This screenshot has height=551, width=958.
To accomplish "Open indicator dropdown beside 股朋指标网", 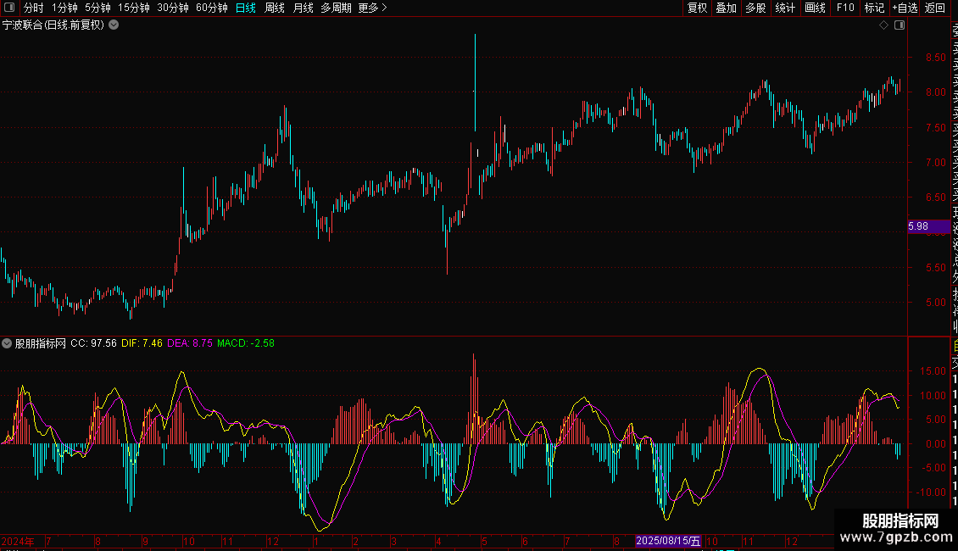I will coord(7,343).
